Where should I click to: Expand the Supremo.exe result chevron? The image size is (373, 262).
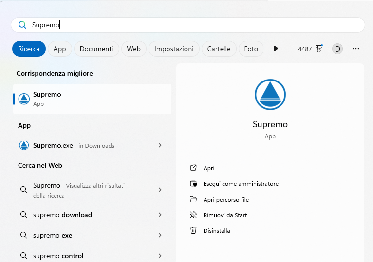(x=160, y=145)
